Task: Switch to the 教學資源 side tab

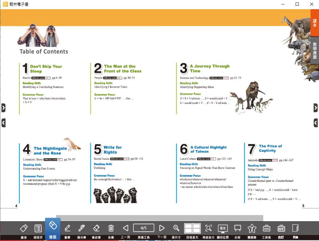Action: 315,50
